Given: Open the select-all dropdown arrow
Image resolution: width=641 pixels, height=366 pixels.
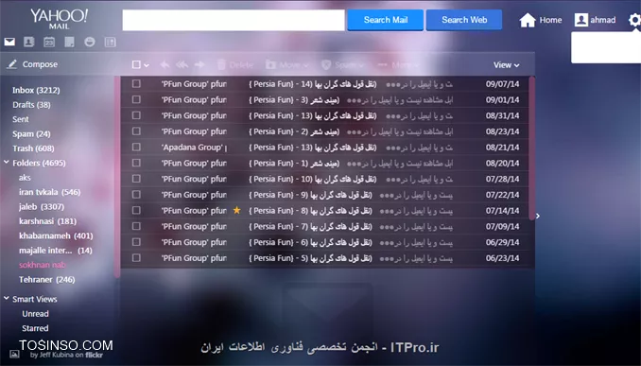Looking at the screenshot, I should point(147,65).
